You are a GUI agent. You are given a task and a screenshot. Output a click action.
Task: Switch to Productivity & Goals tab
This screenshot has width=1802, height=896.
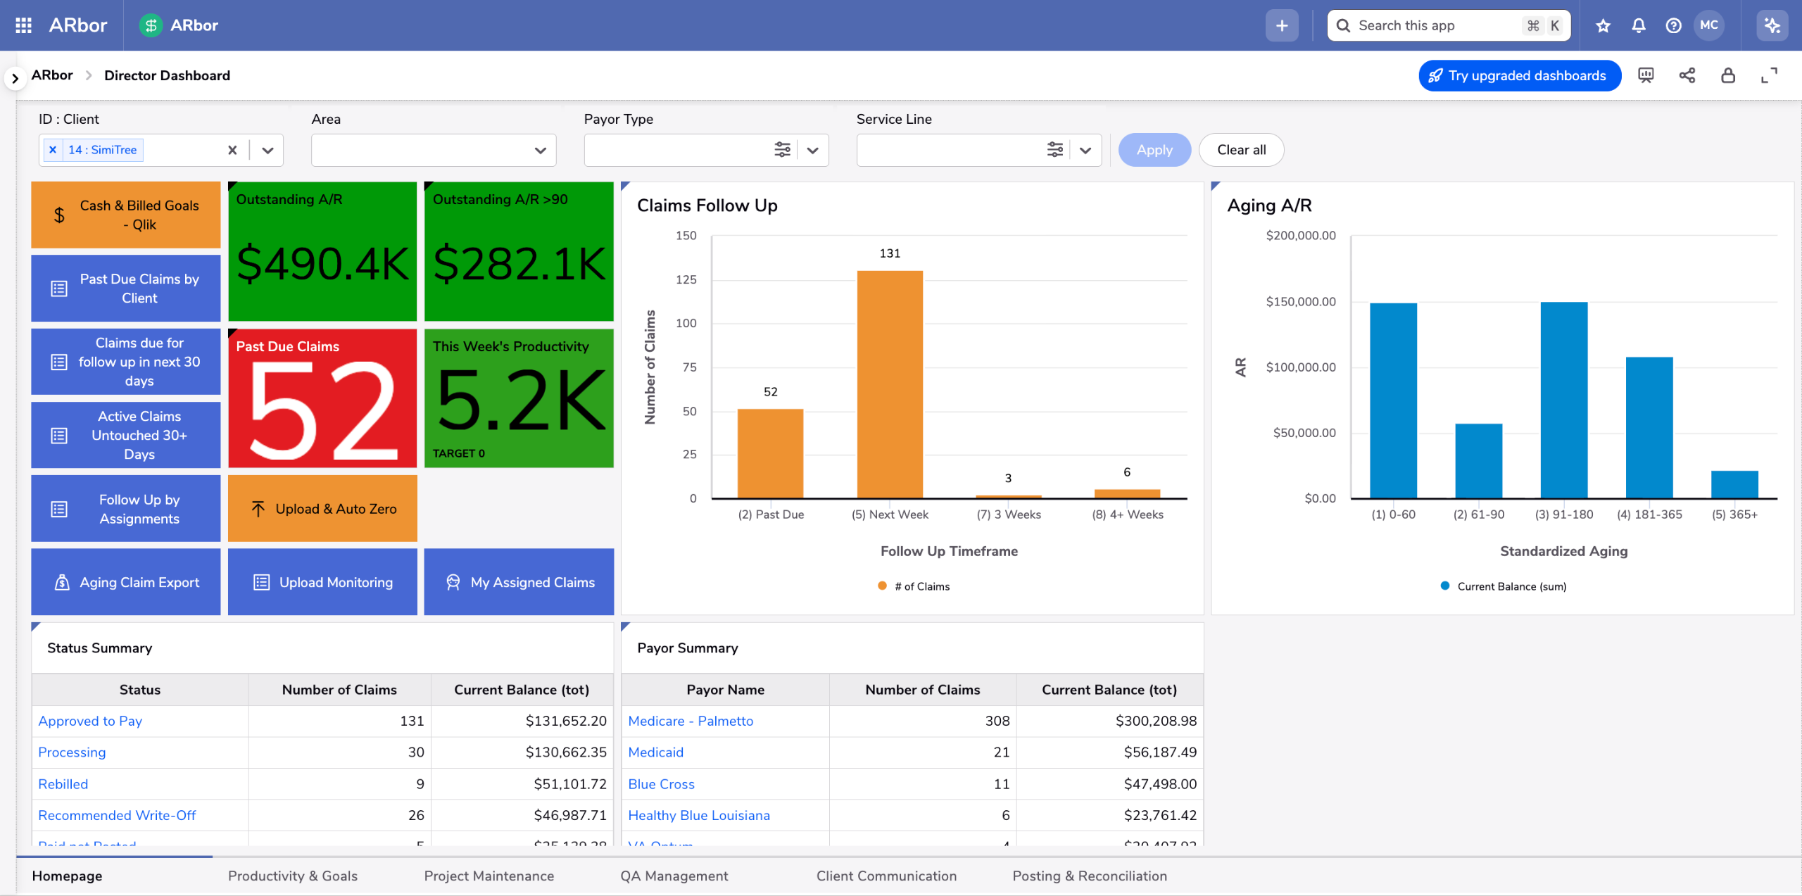pyautogui.click(x=293, y=876)
